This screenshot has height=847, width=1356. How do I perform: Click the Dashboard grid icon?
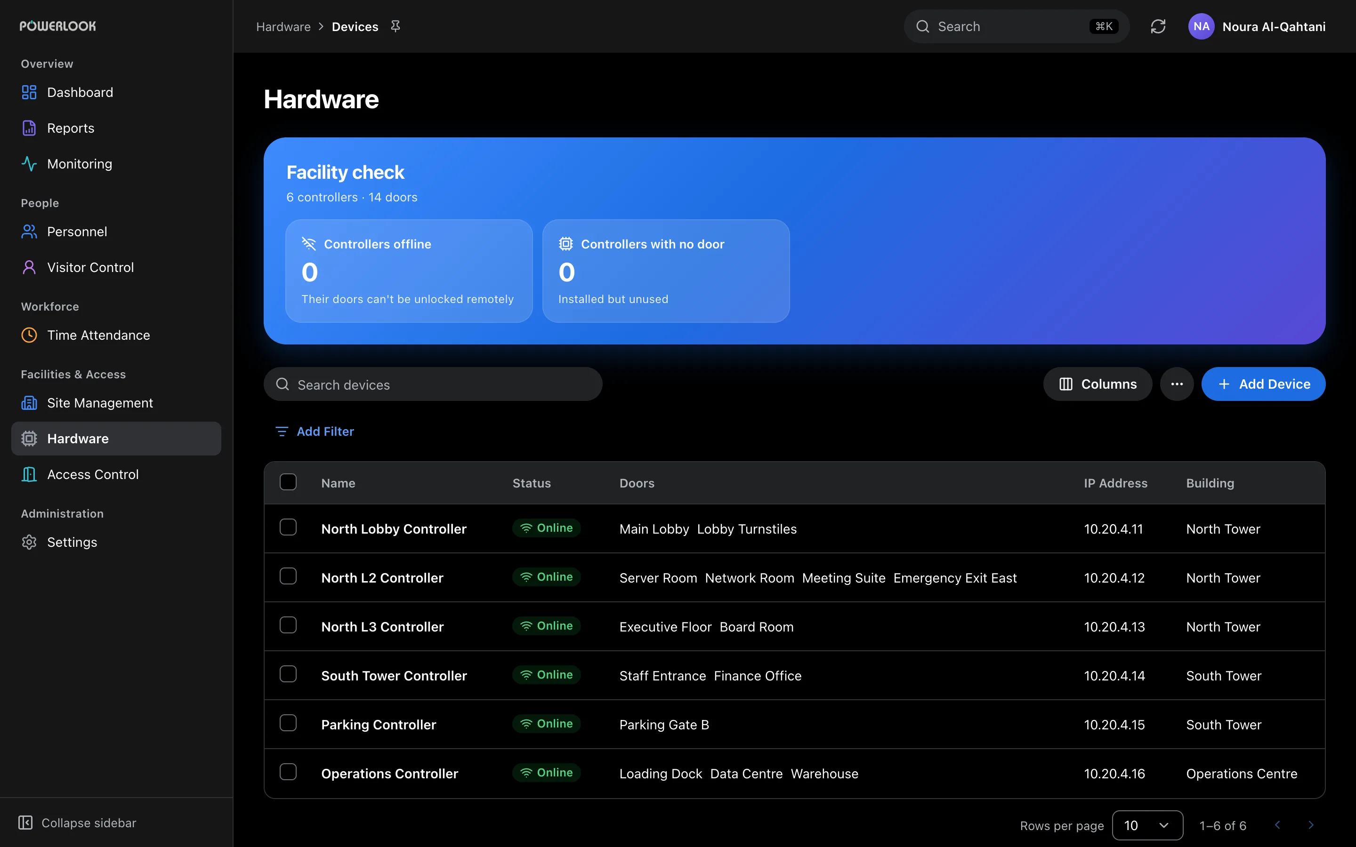29,92
